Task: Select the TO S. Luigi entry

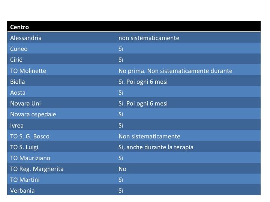Action: tap(24, 147)
